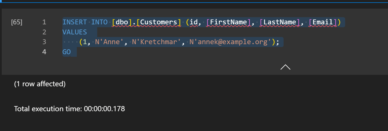
Task: Collapse the cell output using the chevron
Action: click(x=285, y=67)
